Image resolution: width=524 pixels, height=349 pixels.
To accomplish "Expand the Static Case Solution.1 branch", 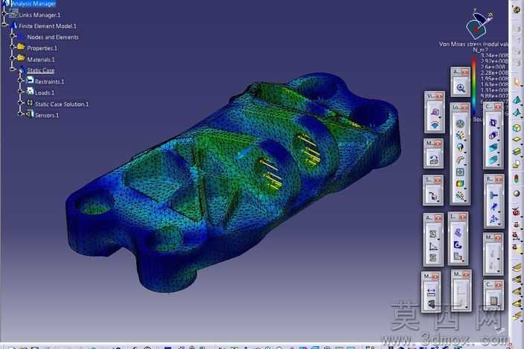I will [x=20, y=103].
